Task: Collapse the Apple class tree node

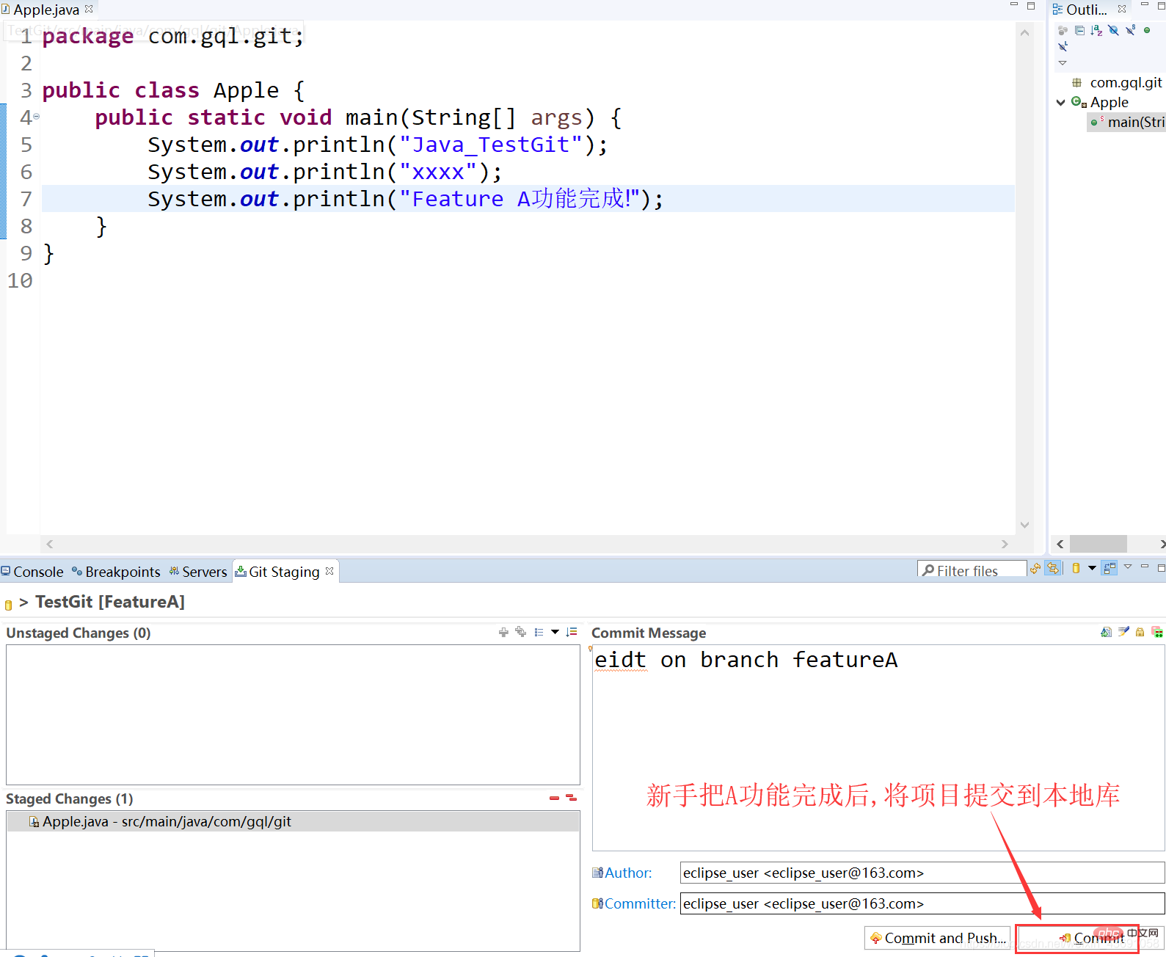Action: coord(1060,103)
